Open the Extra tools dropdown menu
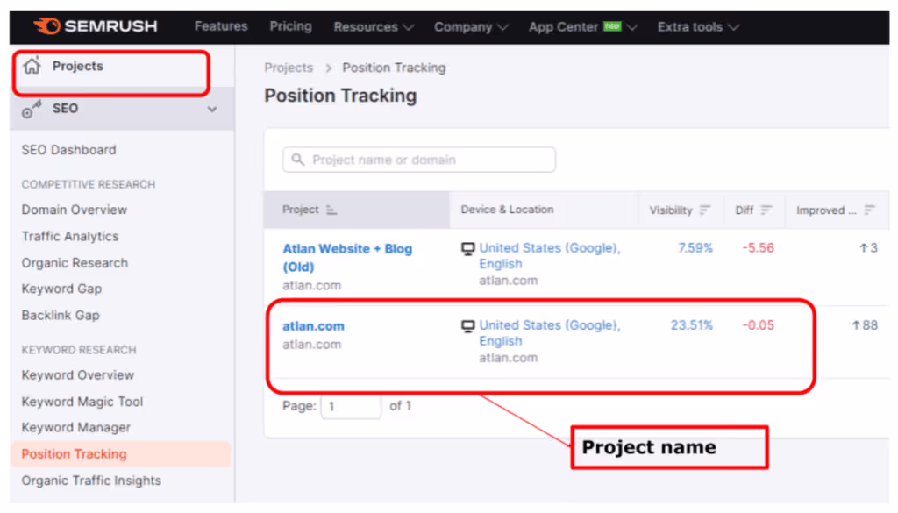 tap(698, 27)
